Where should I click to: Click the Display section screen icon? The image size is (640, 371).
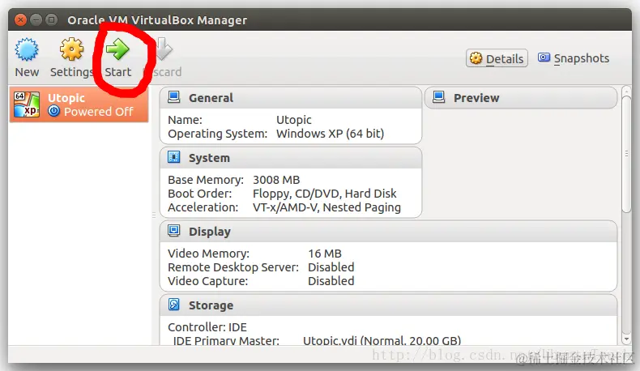(174, 231)
